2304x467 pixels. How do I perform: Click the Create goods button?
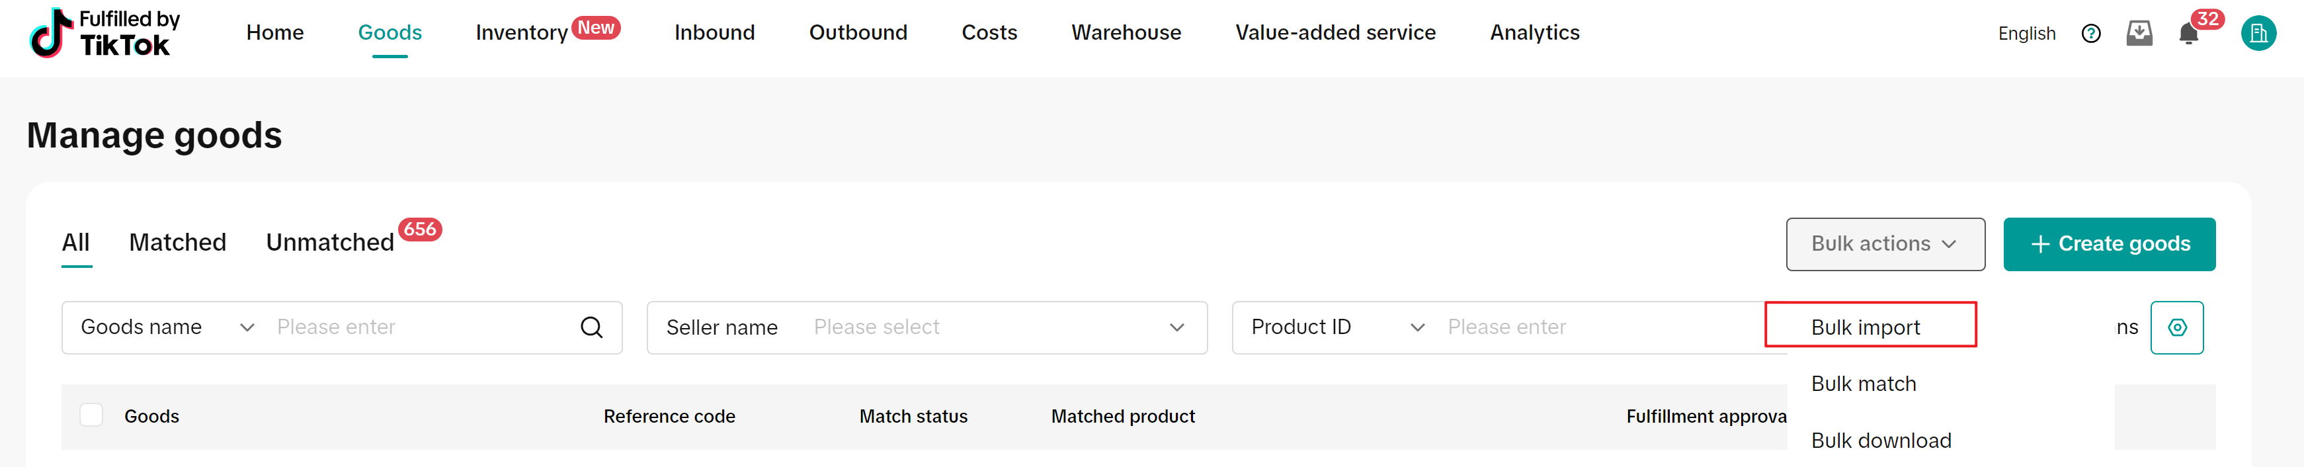point(2108,244)
